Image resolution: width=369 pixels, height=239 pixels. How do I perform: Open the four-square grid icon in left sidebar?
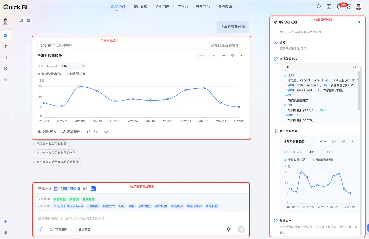pos(6,79)
